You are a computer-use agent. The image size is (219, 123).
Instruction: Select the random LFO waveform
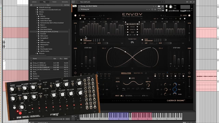[142, 89]
